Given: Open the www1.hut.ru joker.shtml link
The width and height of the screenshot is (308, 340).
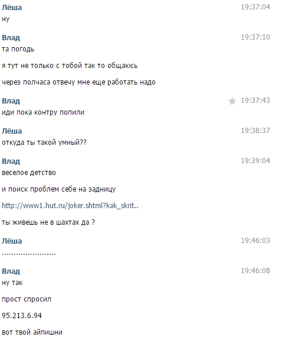Looking at the screenshot, I should (70, 206).
